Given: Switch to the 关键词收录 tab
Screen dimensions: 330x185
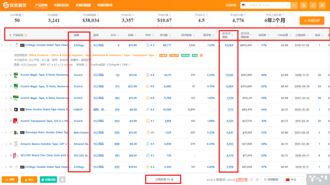Looking at the screenshot, I should click(105, 5).
